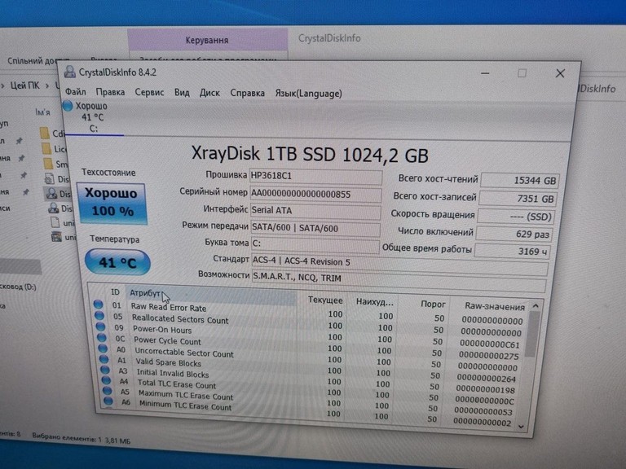
Task: Click status circle of Valid Spare Blocks
Action: pos(104,359)
